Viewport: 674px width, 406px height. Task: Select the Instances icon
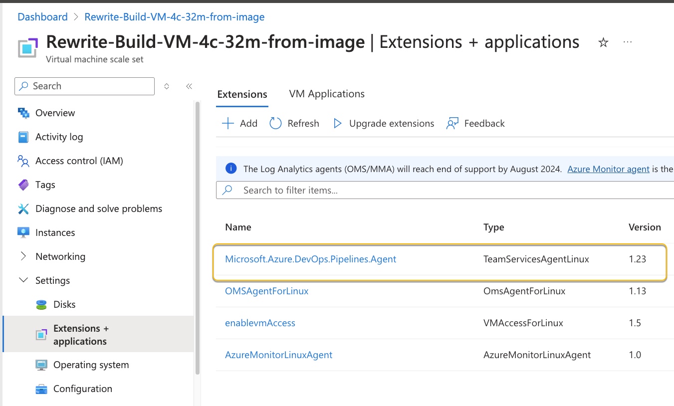(x=23, y=232)
